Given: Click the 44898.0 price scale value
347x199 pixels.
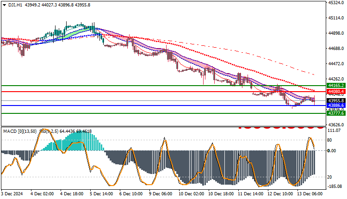Looking at the screenshot, I should [x=336, y=33].
